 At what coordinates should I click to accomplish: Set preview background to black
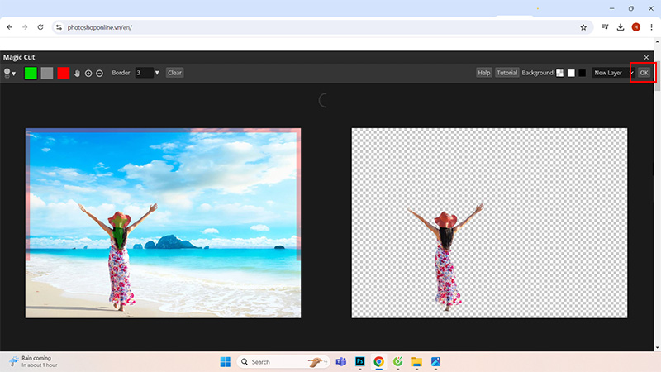coord(582,73)
